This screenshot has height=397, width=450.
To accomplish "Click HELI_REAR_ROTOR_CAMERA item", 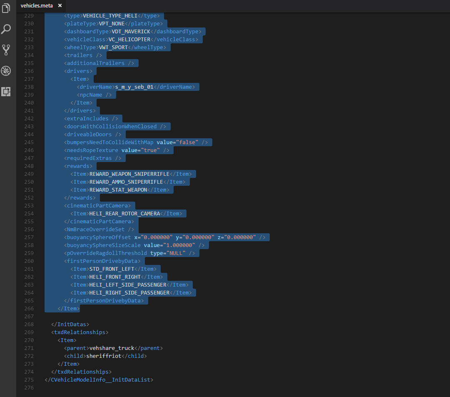I will [x=124, y=214].
